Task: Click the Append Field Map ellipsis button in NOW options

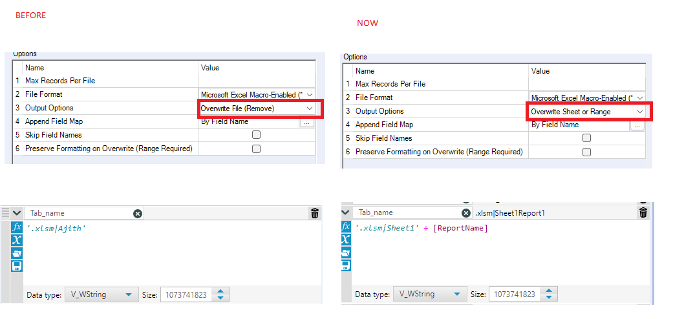Action: [x=637, y=125]
